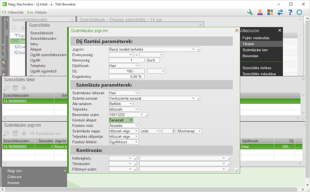Image resolution: width=310 pixels, height=192 pixels.
Task: Click lookup triangle next to Besorolási szám
Action: [x=147, y=115]
